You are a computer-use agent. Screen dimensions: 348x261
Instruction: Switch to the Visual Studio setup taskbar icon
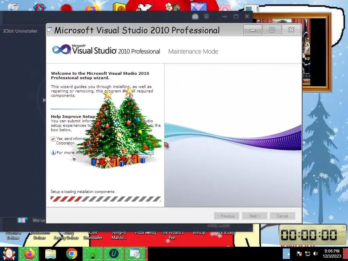pyautogui.click(x=135, y=254)
